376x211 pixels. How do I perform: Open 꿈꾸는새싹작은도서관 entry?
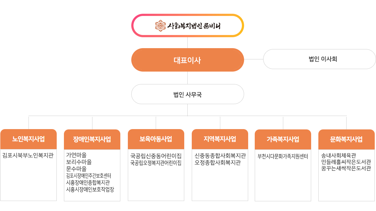pyautogui.click(x=346, y=168)
